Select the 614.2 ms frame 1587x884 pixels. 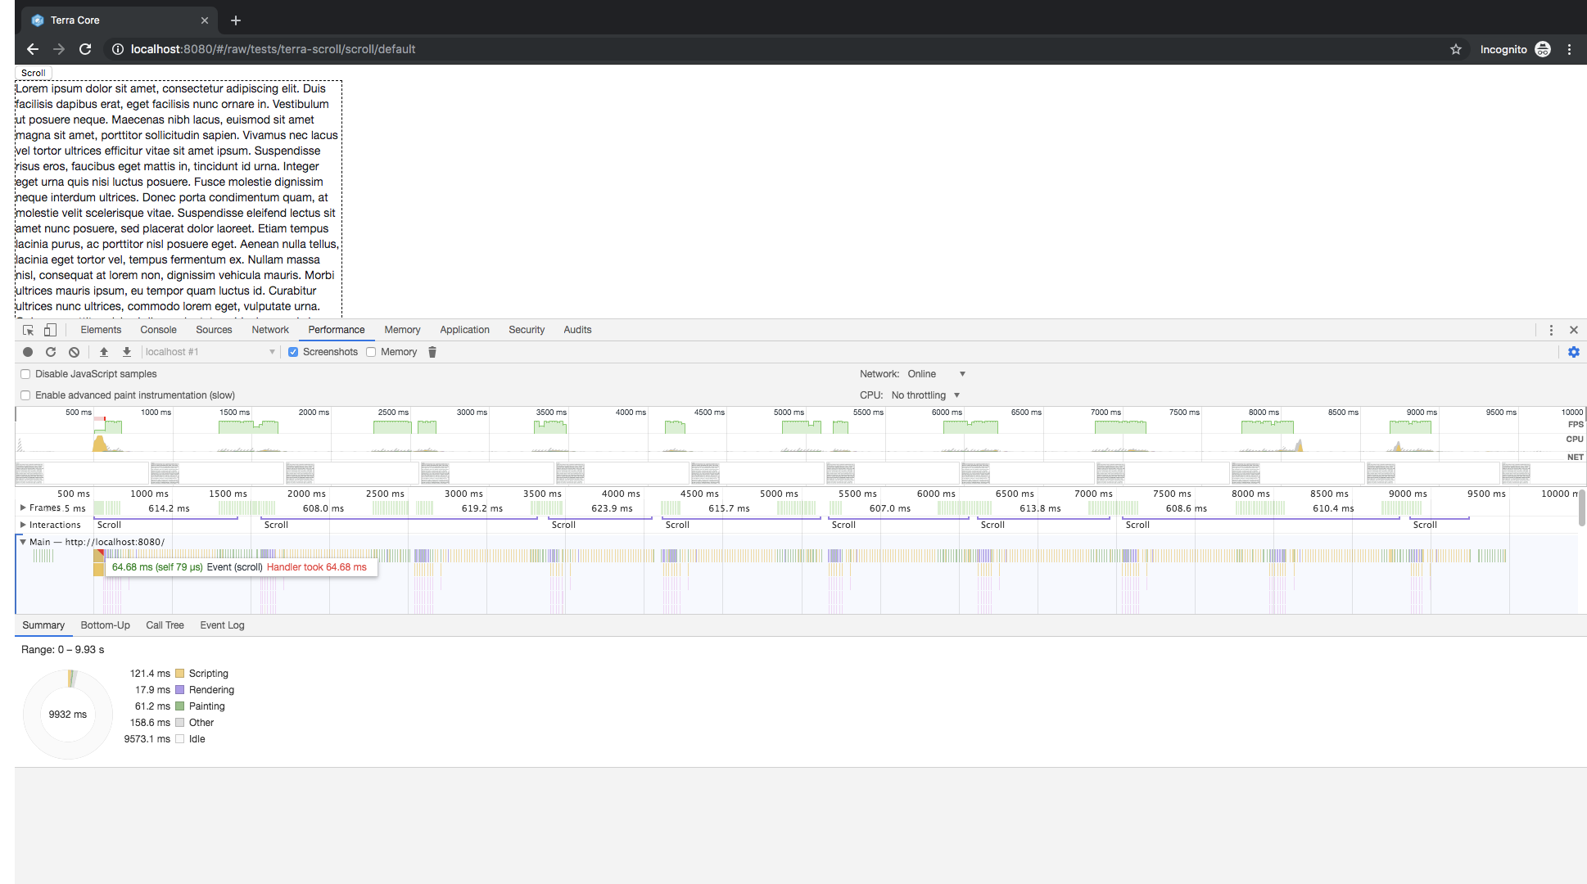click(x=169, y=508)
